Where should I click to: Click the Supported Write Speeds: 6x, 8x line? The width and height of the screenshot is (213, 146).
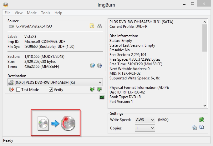(x=134, y=78)
